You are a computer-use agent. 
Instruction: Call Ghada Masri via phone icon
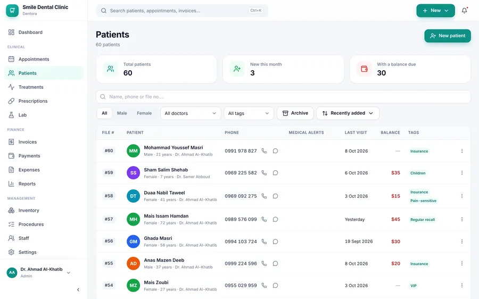click(264, 242)
